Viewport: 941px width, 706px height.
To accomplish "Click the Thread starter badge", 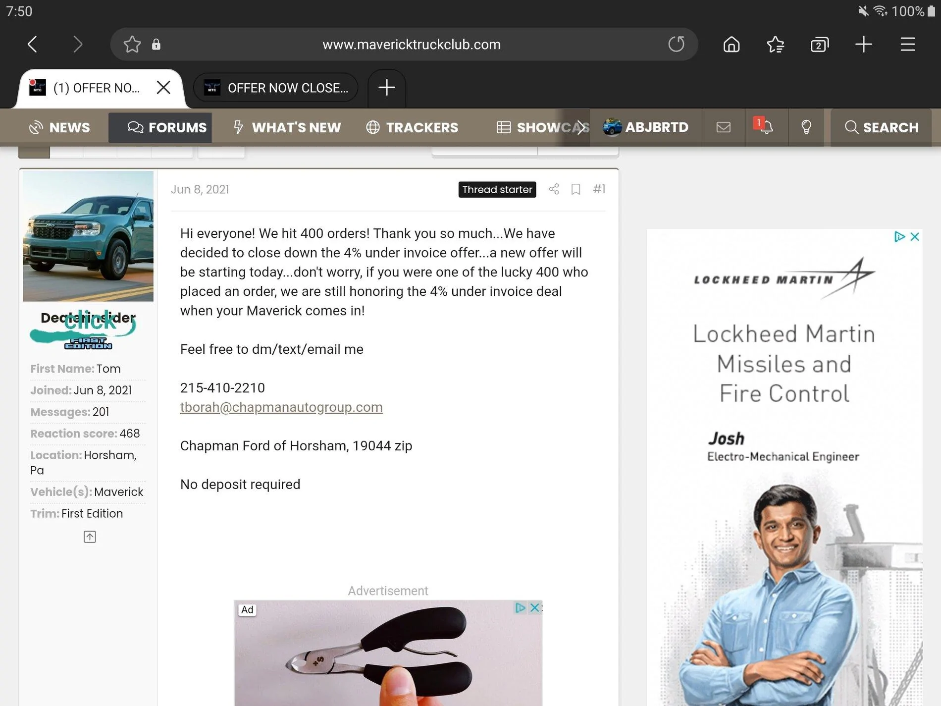I will point(497,189).
